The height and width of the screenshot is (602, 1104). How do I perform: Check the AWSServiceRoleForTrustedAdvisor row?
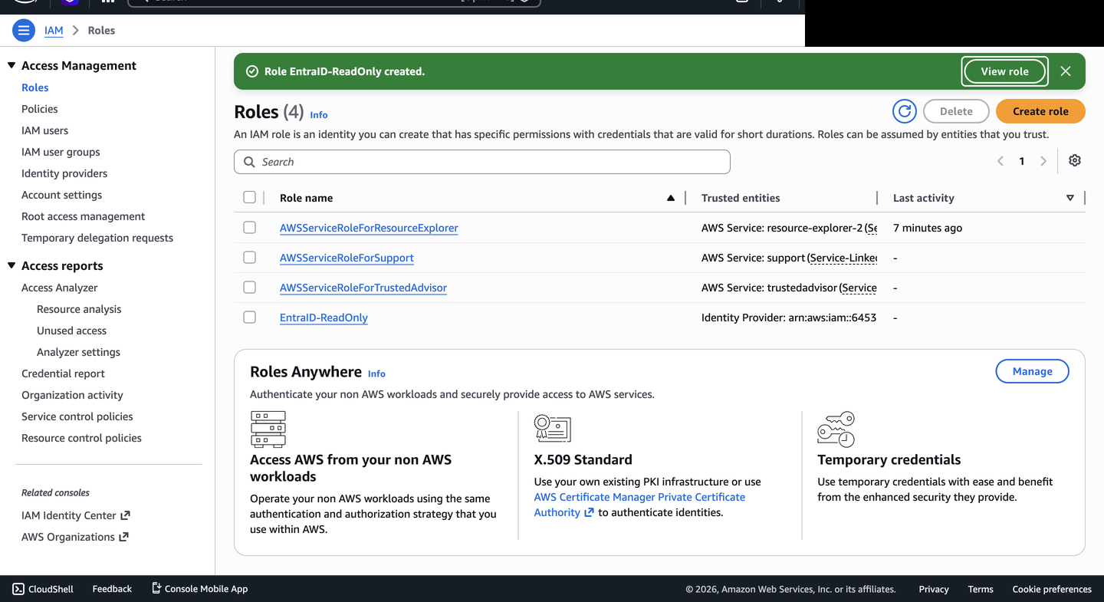point(249,288)
